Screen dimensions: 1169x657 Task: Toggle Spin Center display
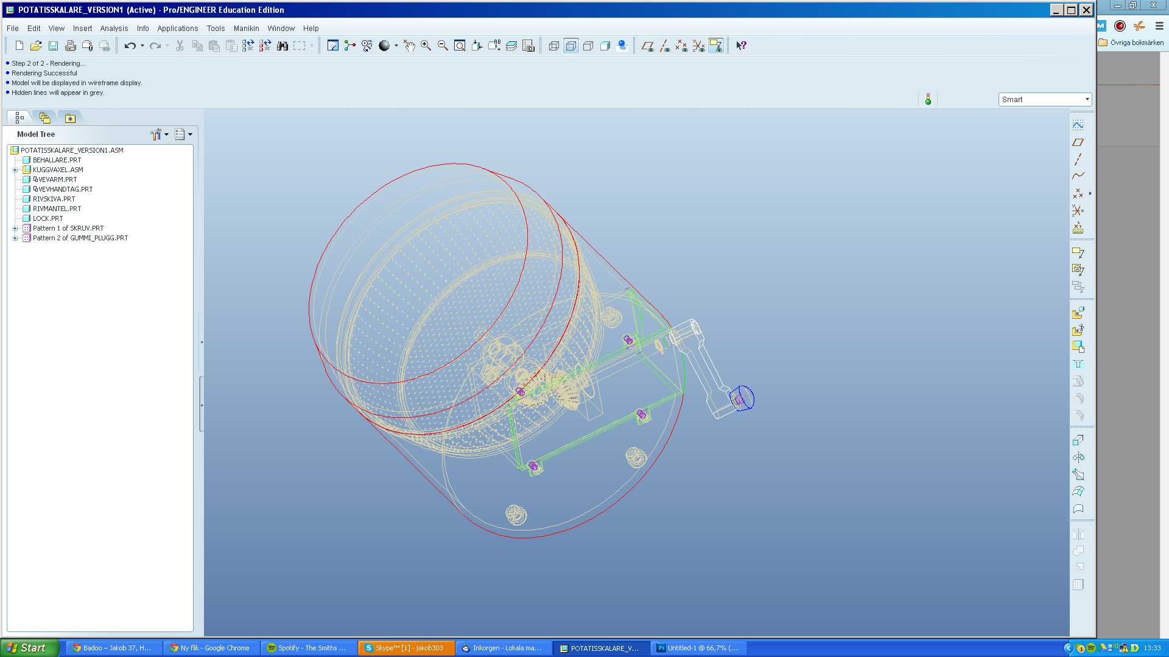click(x=349, y=46)
